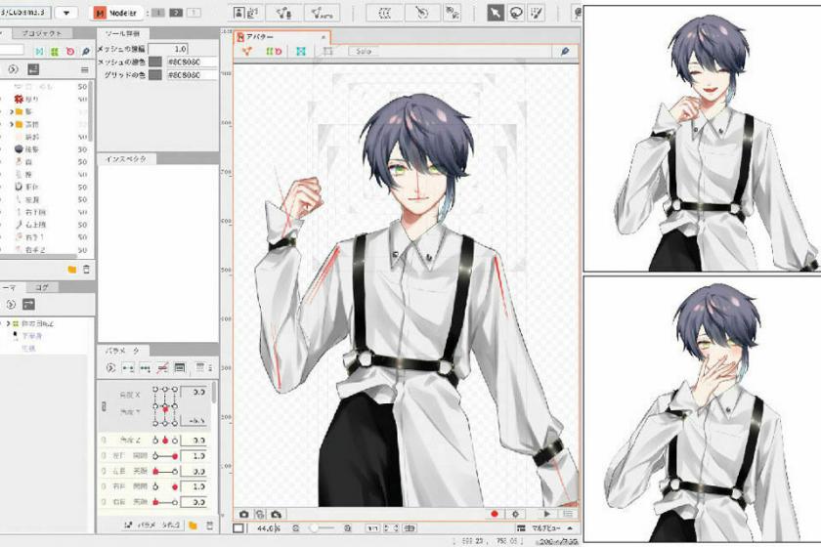821x547 pixels.
Task: Click trash icon in parts panel
Action: (x=86, y=269)
